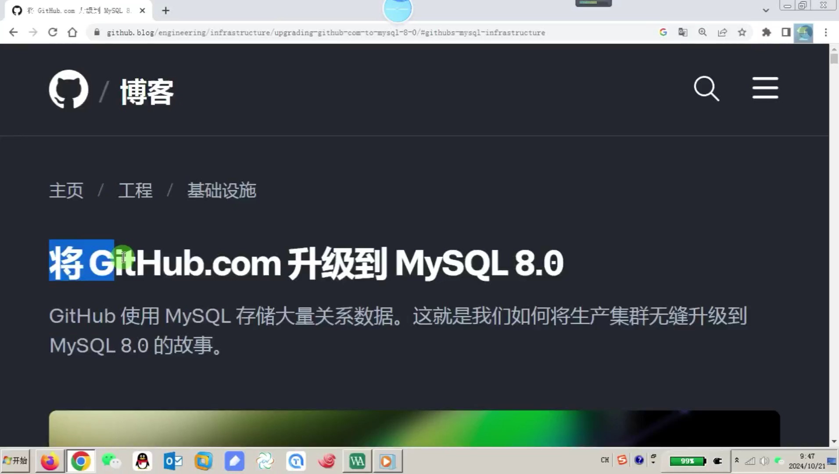The image size is (839, 474).
Task: Reload the current page
Action: click(x=53, y=32)
